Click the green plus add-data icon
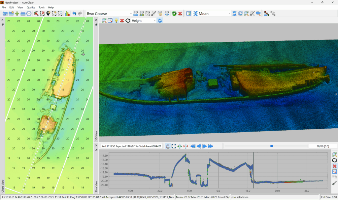This screenshot has width=338, height=200. [x=17, y=13]
